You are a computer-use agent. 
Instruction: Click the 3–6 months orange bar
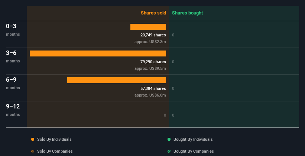(x=98, y=53)
